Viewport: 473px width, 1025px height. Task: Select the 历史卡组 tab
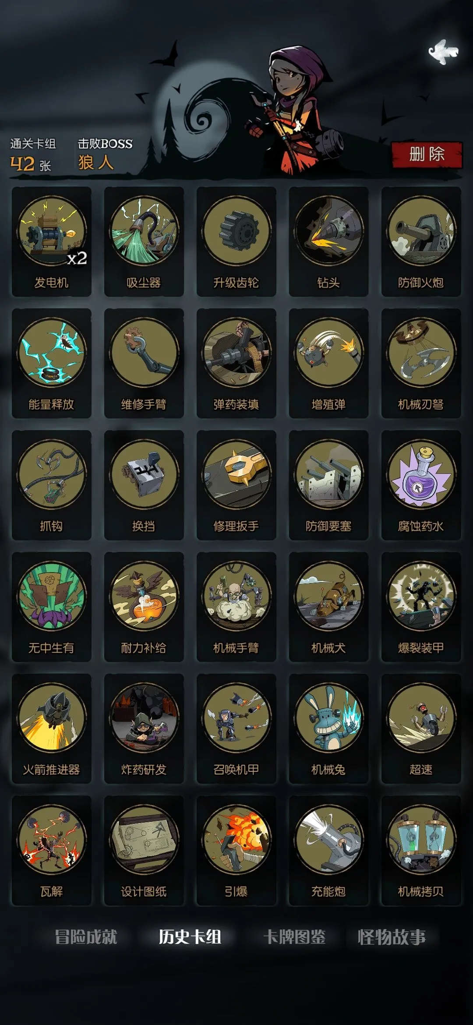(190, 937)
